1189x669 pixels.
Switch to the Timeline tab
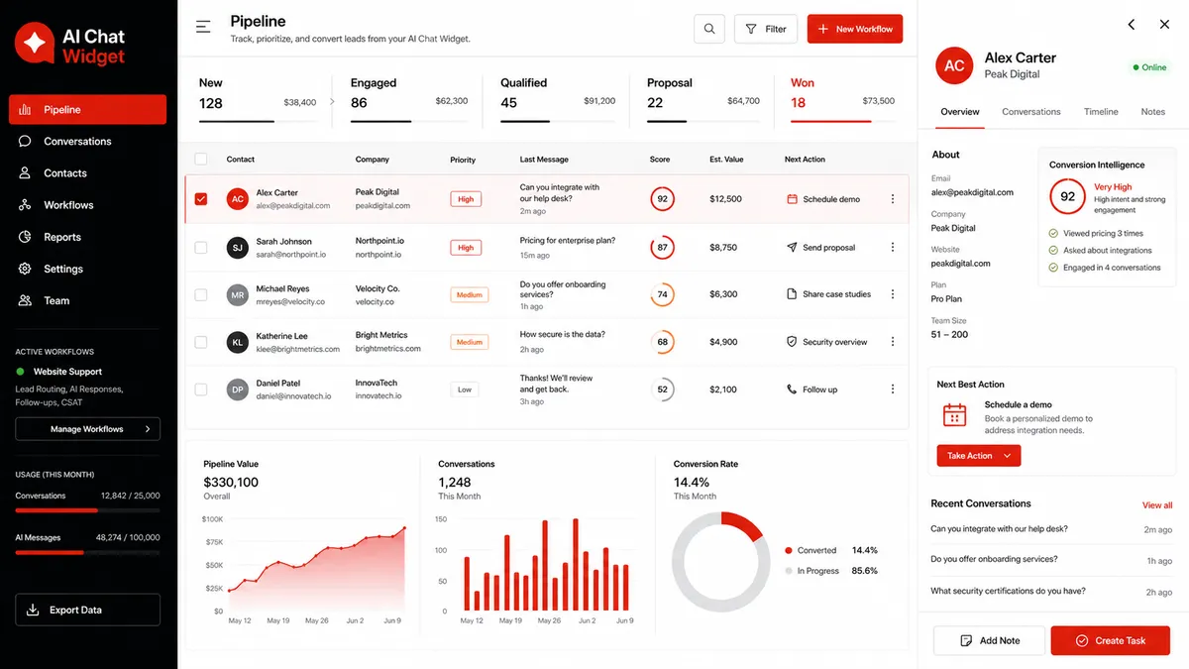tap(1101, 112)
